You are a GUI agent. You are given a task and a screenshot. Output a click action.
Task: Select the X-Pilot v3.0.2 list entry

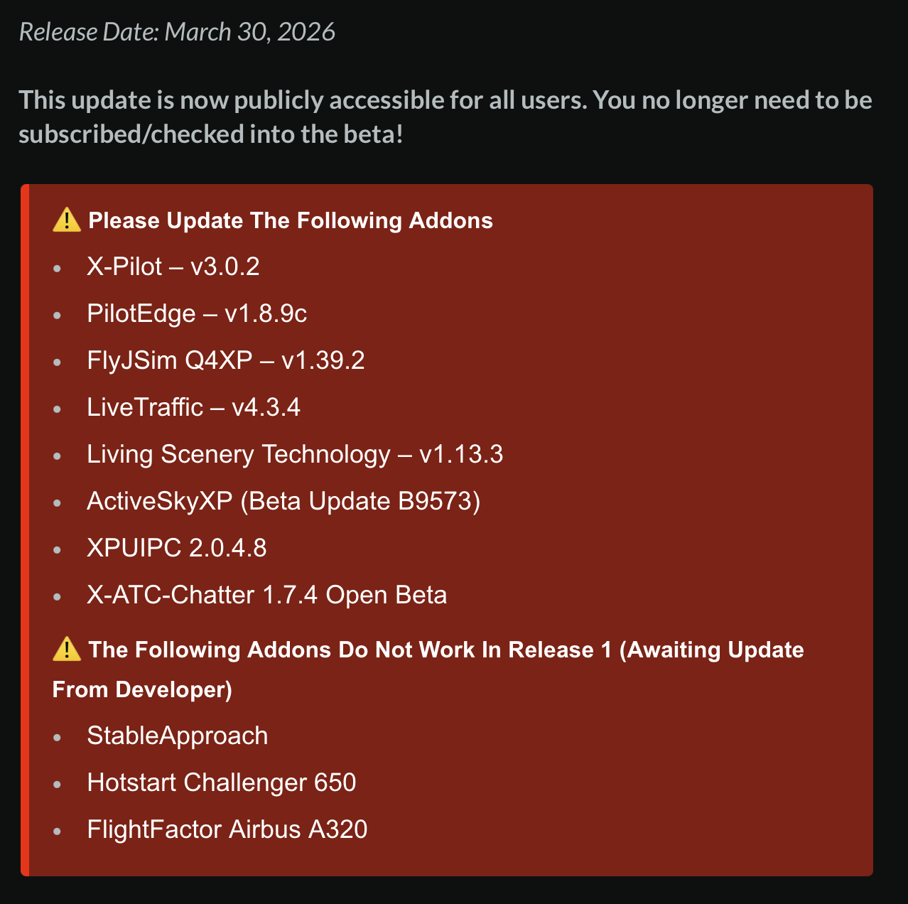tap(173, 267)
